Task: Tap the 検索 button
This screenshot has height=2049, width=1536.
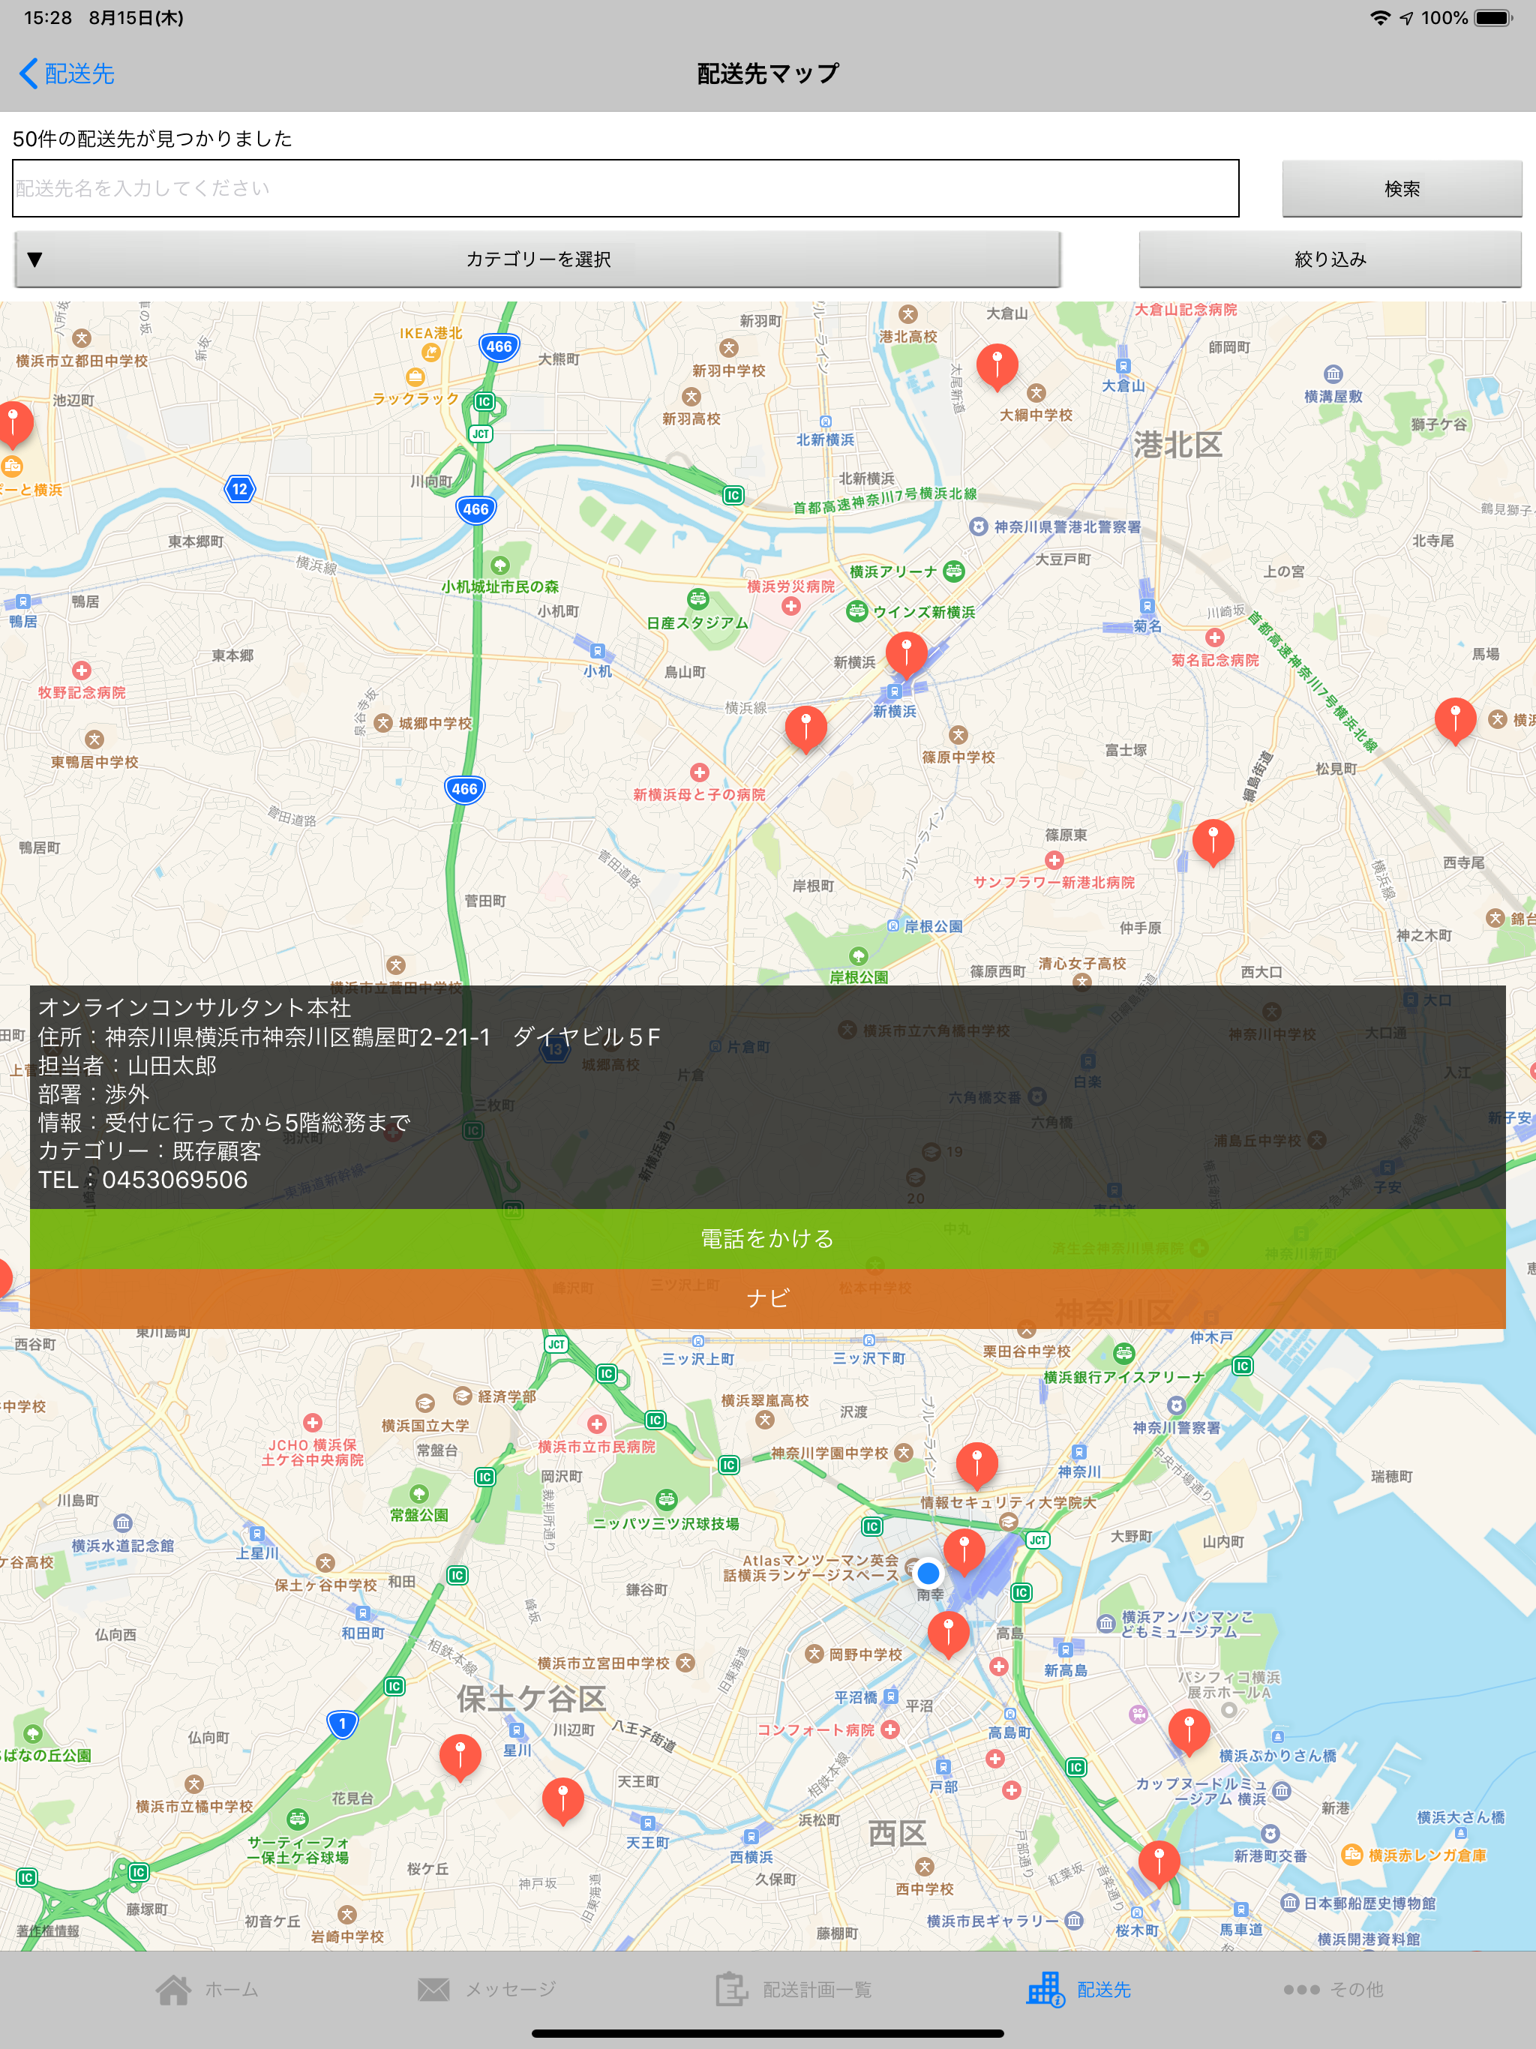Action: (1402, 189)
